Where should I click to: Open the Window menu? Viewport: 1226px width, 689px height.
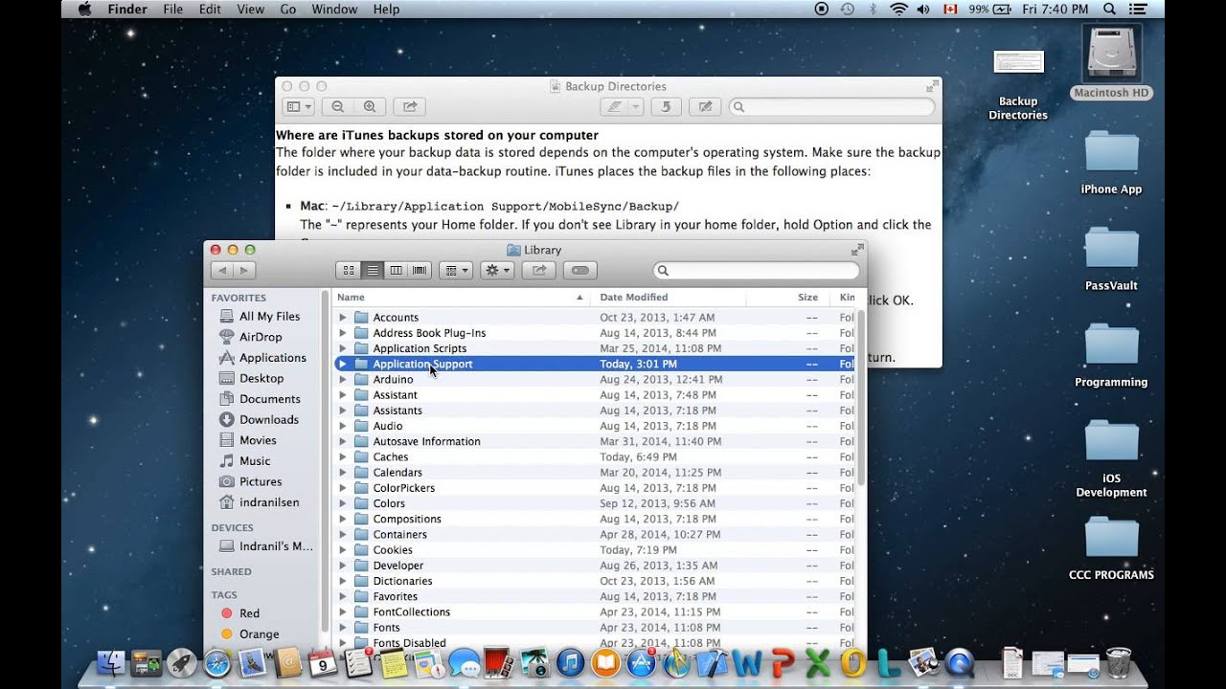pos(334,9)
